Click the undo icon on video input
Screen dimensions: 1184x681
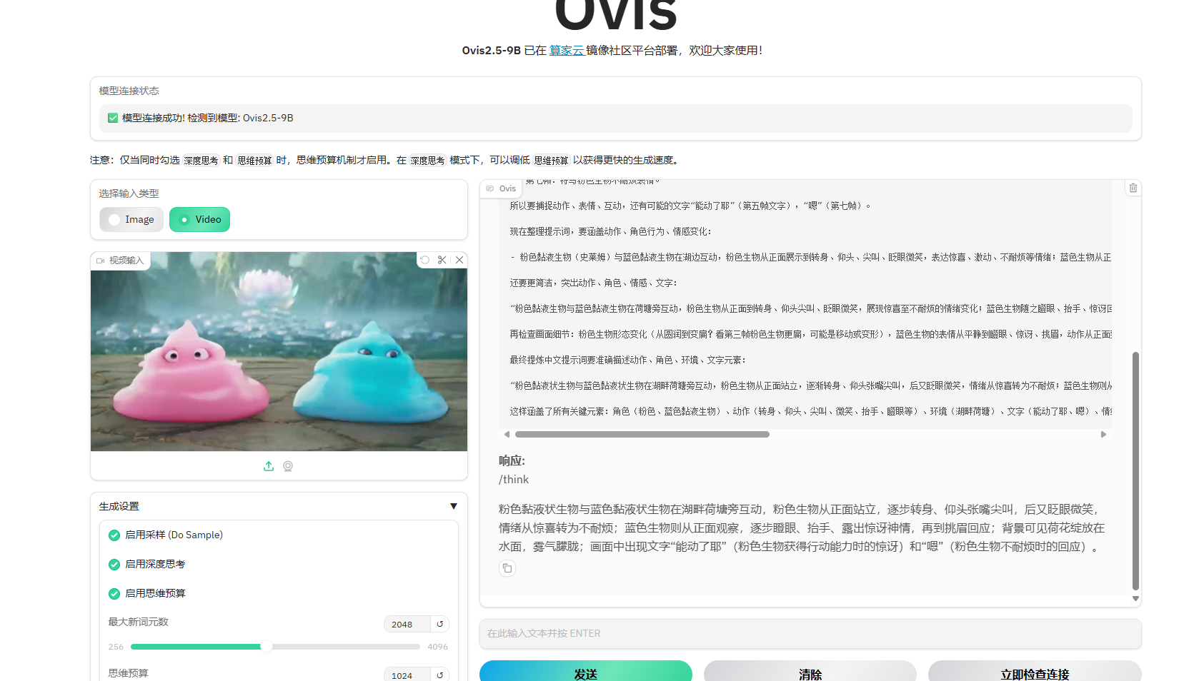point(425,260)
